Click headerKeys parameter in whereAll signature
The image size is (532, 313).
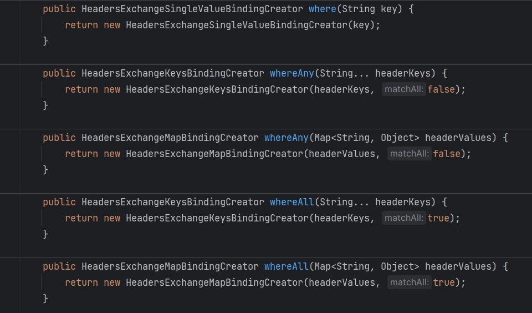point(402,202)
